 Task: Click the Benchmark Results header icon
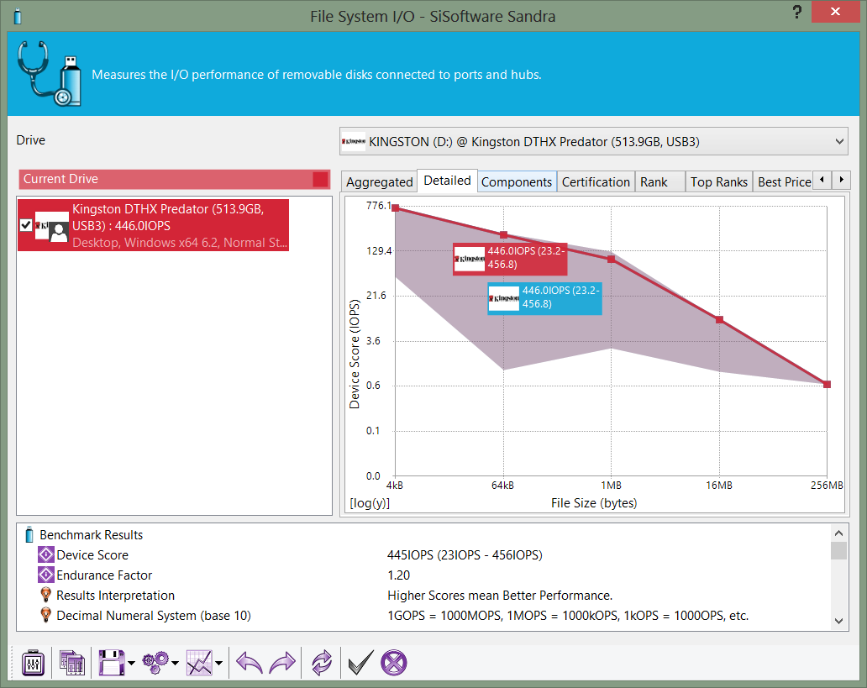[x=29, y=534]
